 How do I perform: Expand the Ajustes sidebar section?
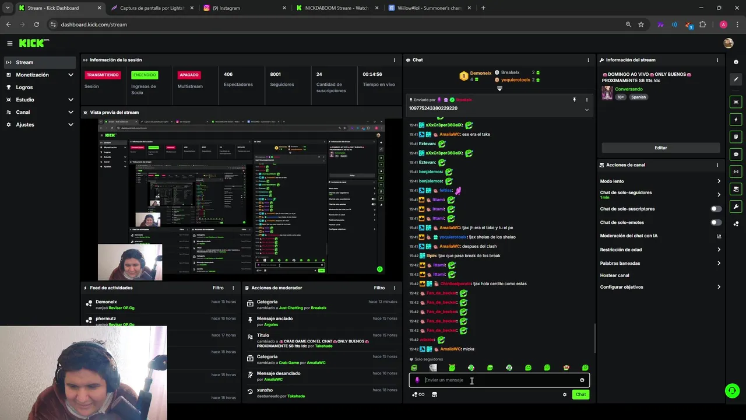click(71, 125)
